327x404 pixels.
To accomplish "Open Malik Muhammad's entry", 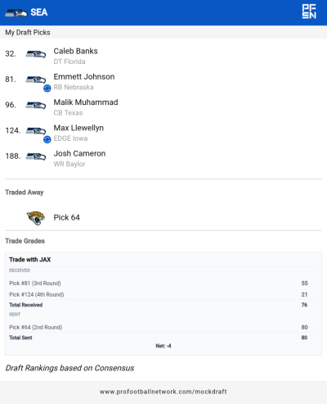I will tap(86, 102).
